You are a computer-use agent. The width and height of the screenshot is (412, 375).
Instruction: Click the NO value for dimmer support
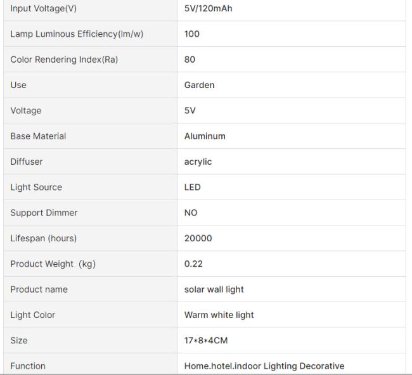[191, 212]
